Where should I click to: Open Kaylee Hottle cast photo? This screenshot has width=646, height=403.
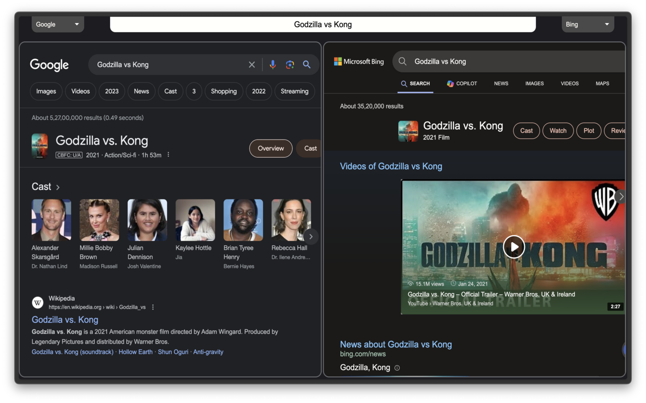[195, 220]
